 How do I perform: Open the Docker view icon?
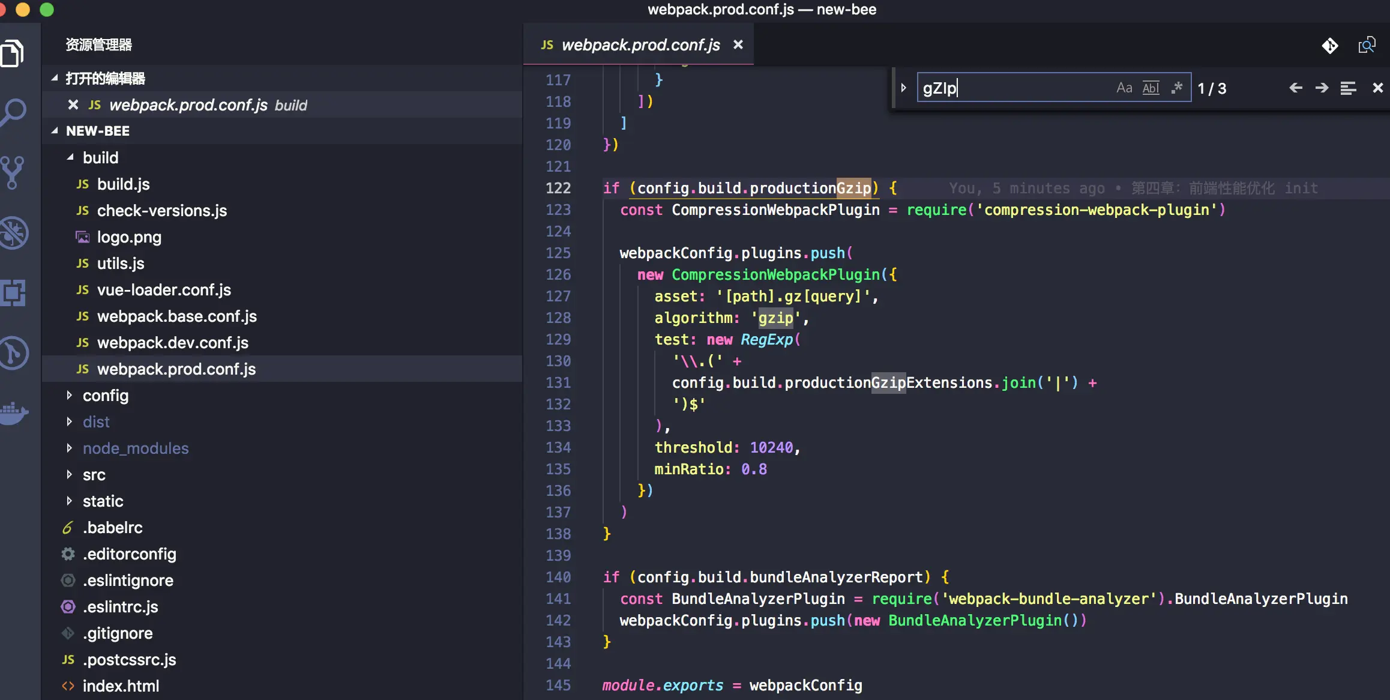coord(13,412)
